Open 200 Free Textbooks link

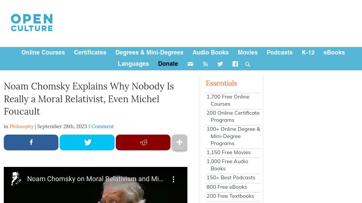click(230, 196)
